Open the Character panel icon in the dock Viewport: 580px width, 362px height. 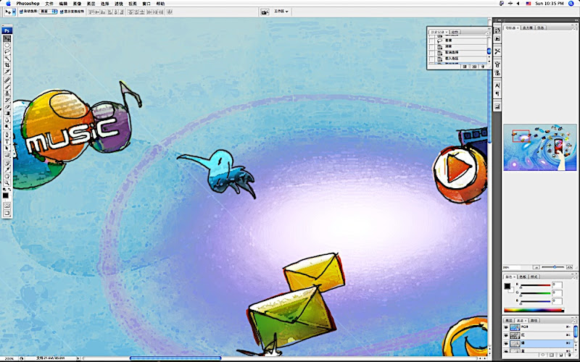(497, 85)
